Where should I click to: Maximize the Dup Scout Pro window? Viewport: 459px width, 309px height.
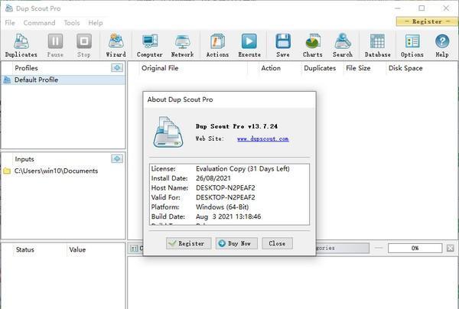click(422, 8)
